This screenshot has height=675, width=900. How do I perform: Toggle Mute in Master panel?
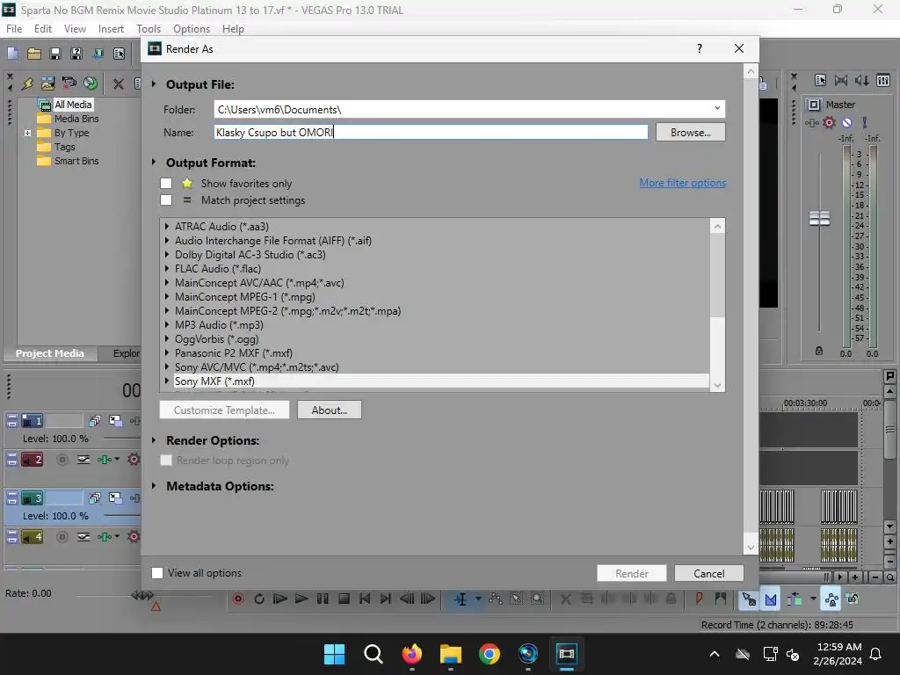tap(846, 122)
